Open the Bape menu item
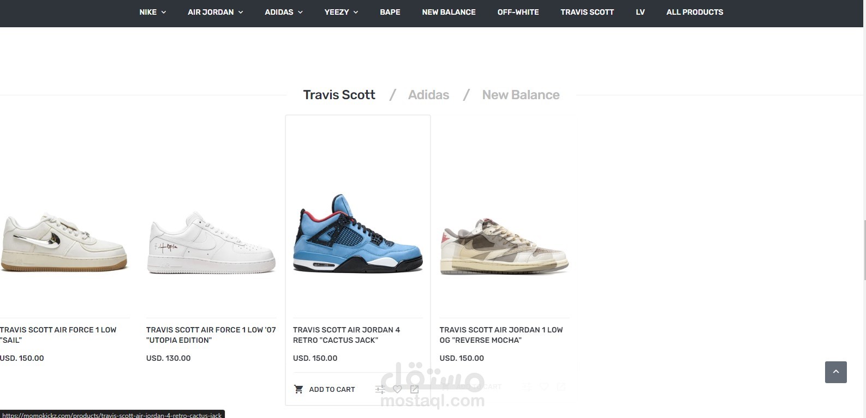Screen dimensions: 866x418 click(390, 12)
